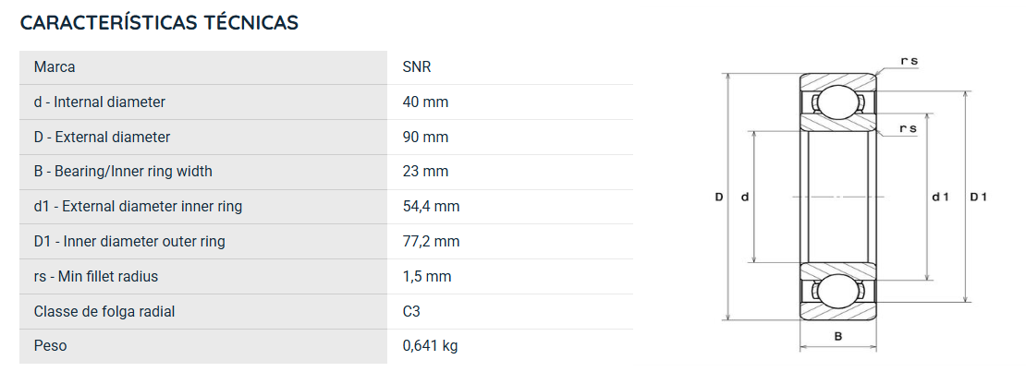The width and height of the screenshot is (1026, 384).
Task: Select the D - External diameter label
Action: click(102, 138)
